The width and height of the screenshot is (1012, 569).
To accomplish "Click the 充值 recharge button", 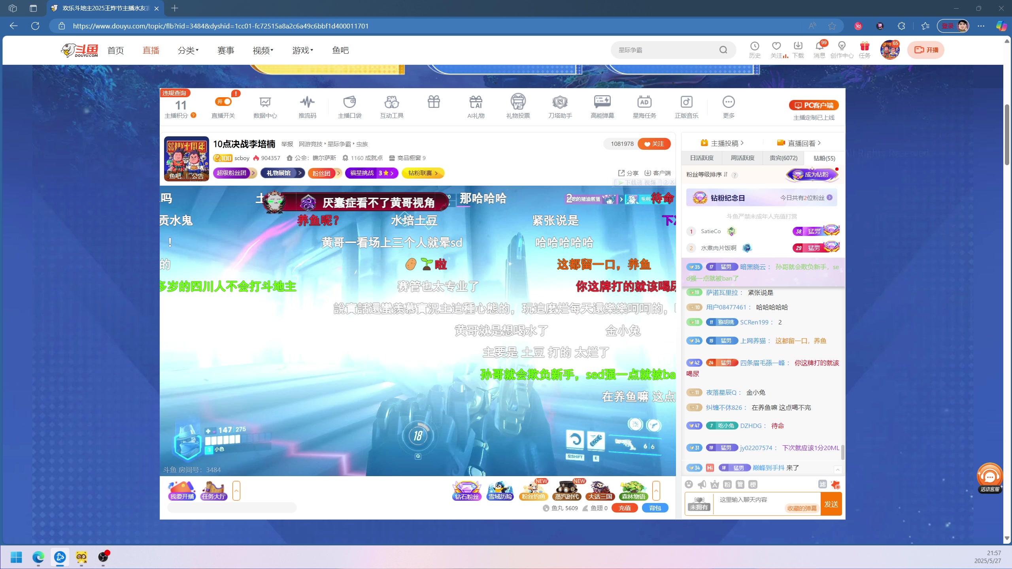I will (625, 508).
